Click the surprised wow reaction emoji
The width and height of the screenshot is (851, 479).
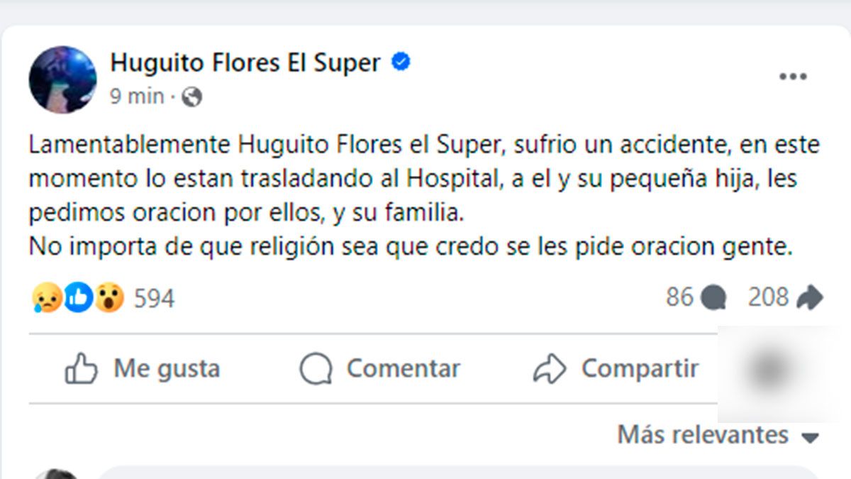coord(109,298)
